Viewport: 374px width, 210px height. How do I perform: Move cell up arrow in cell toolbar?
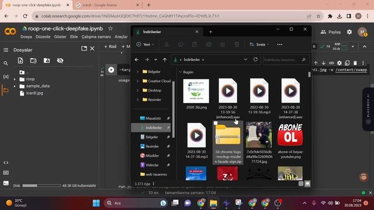[x=316, y=63]
